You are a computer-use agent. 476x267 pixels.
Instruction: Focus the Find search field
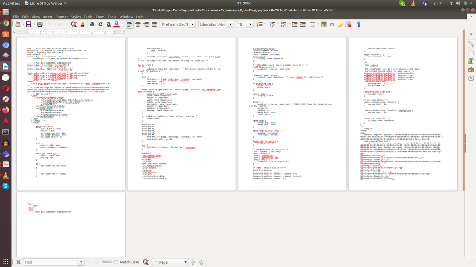click(x=51, y=262)
